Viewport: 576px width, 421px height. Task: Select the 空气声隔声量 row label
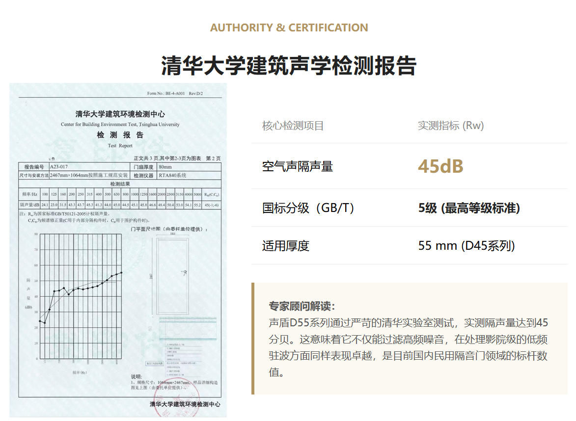(x=298, y=166)
